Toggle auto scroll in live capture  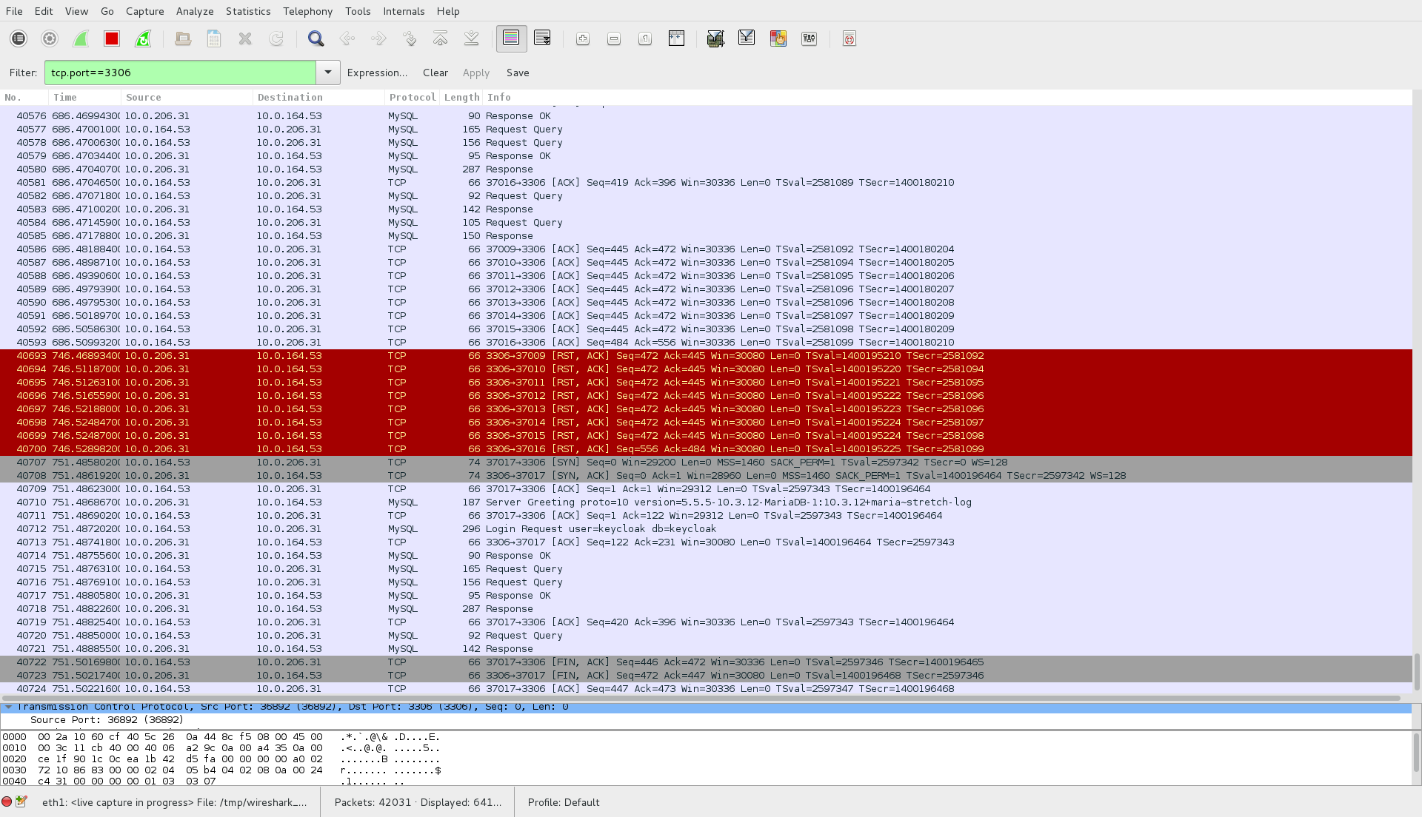click(x=542, y=38)
